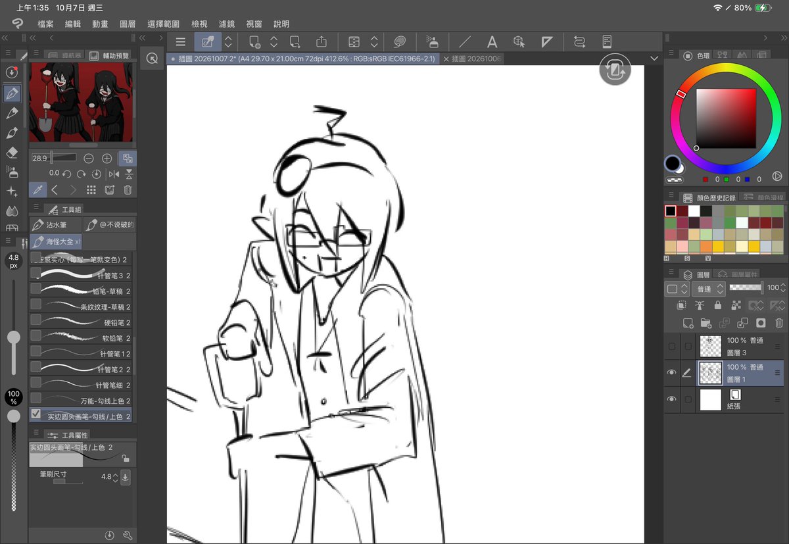Screen dimensions: 789x544
Task: Select the Pencil tool
Action: [x=12, y=113]
